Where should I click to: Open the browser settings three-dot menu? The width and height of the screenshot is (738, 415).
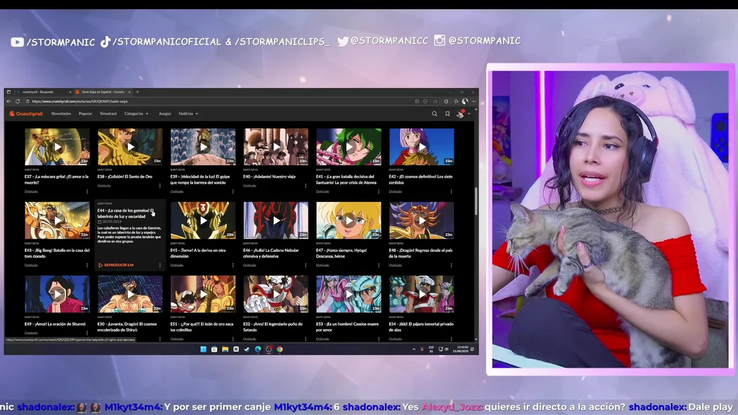[474, 101]
